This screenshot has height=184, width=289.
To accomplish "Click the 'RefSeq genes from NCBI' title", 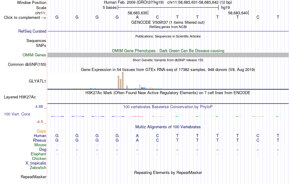I will (168, 27).
